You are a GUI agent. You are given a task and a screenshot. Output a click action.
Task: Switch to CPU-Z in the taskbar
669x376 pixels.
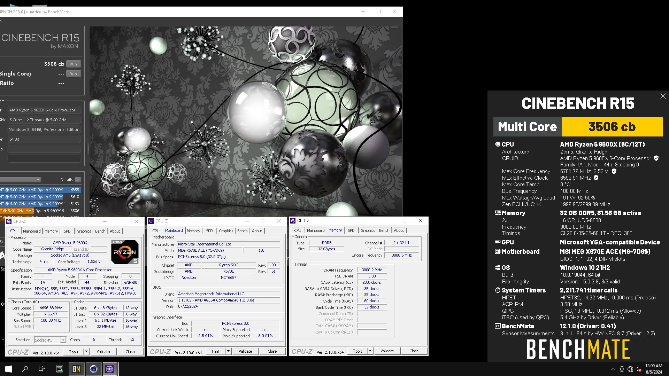(109, 369)
